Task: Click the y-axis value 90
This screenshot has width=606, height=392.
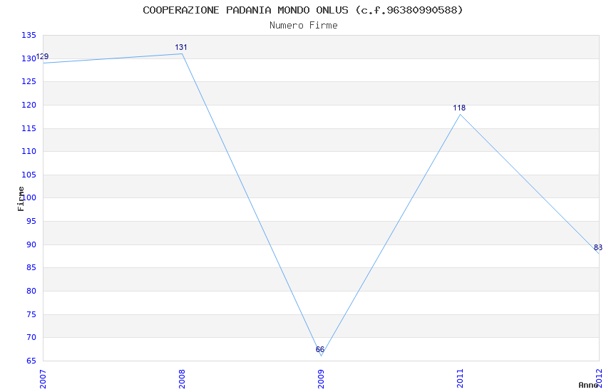Action: click(31, 244)
